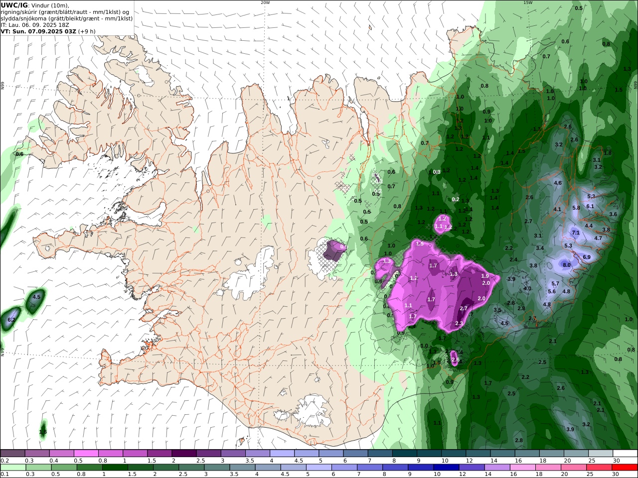This screenshot has height=478, width=638.
Task: Select the 5.7 precipitation value label
Action: (x=555, y=283)
